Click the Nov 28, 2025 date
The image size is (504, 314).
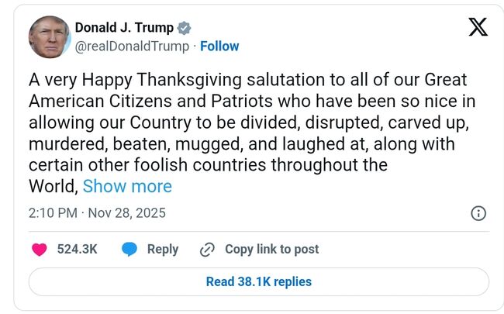tap(126, 213)
